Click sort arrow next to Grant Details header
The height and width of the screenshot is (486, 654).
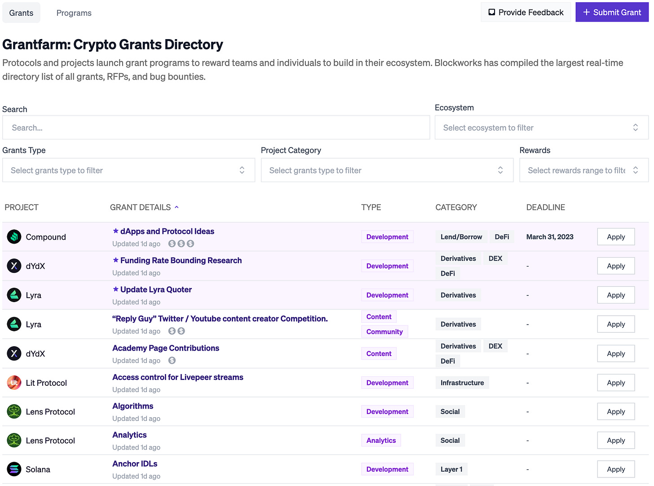coord(177,207)
